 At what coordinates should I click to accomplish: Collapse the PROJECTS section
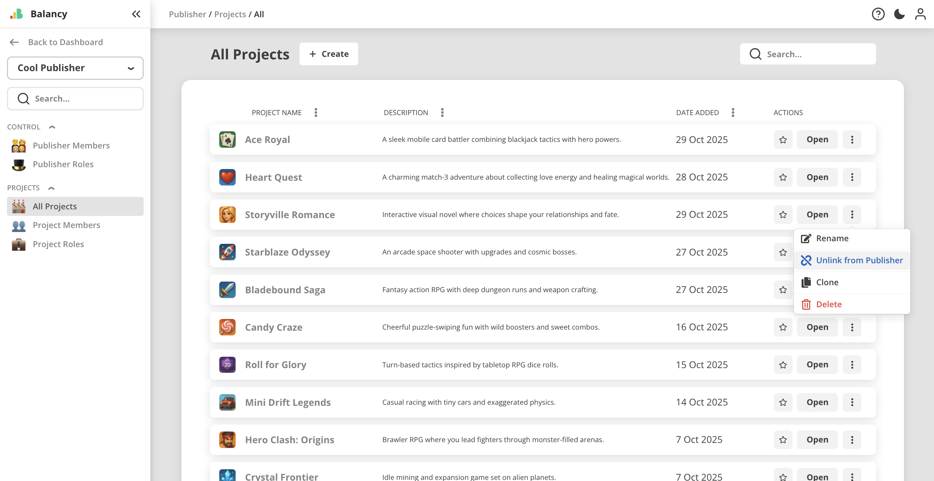coord(51,188)
